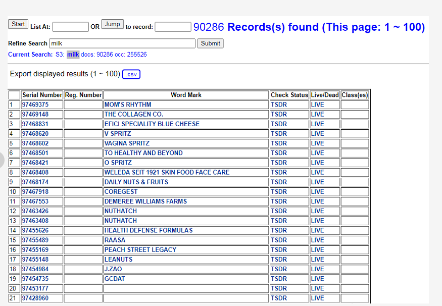
Task: Click the 'Serial Number' column header
Action: click(42, 95)
